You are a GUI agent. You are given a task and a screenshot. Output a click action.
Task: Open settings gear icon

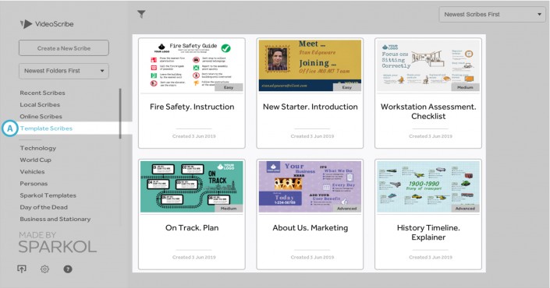pos(44,269)
